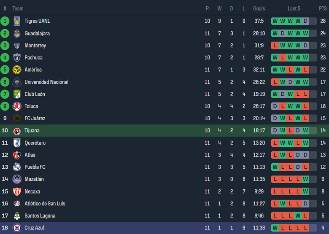The image size is (329, 234).
Task: Click the Toluca club crest
Action: 17,106
